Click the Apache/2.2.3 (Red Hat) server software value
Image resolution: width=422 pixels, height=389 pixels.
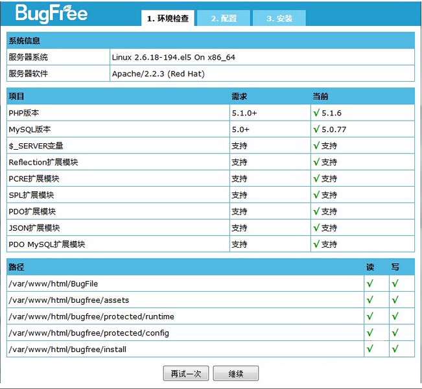[158, 74]
